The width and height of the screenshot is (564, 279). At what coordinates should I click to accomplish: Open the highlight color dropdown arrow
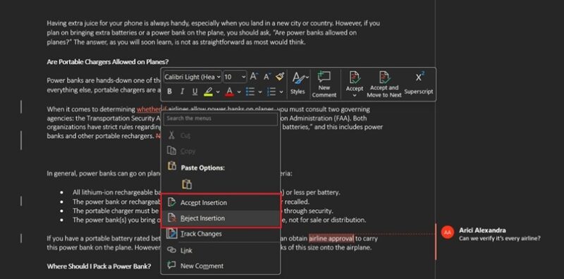[x=218, y=92]
